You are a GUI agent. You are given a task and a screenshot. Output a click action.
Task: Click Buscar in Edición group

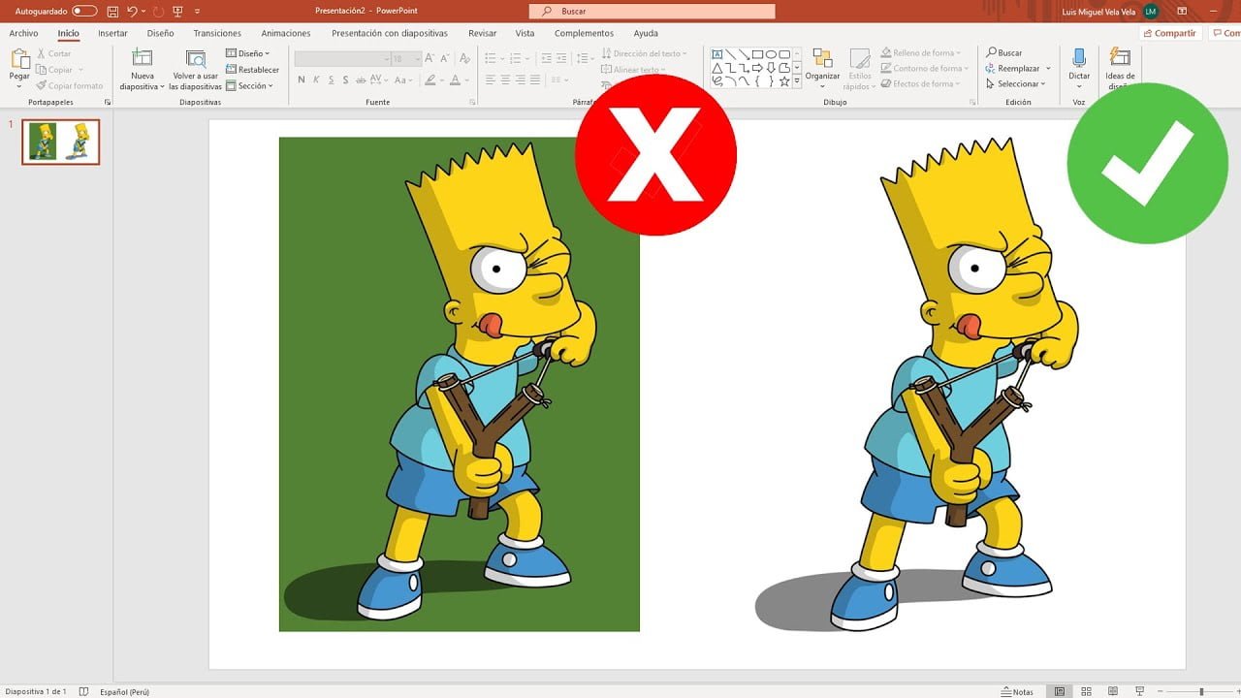pyautogui.click(x=1003, y=53)
